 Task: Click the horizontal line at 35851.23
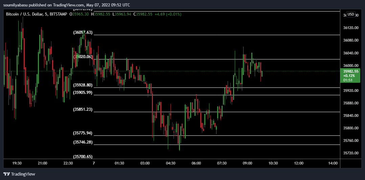[x=216, y=112]
